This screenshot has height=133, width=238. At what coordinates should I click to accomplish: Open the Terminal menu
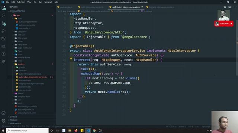point(48,2)
